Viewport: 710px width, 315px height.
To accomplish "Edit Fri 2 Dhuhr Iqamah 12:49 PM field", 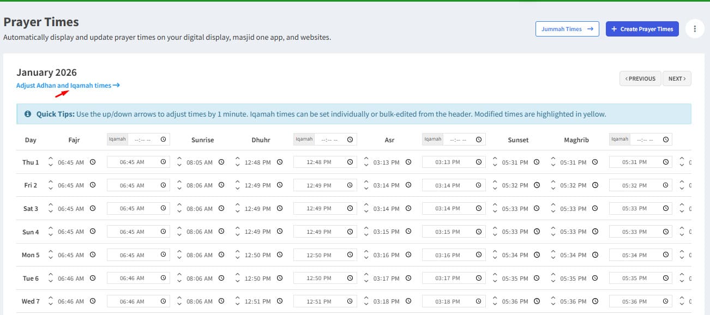I will pyautogui.click(x=325, y=185).
